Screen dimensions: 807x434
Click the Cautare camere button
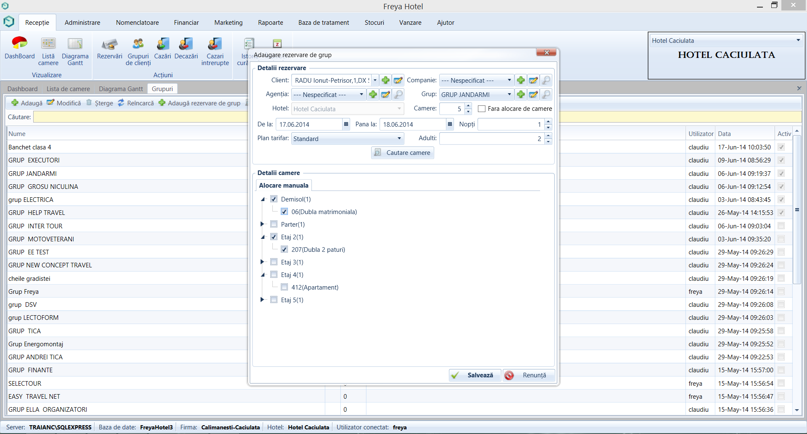point(402,153)
